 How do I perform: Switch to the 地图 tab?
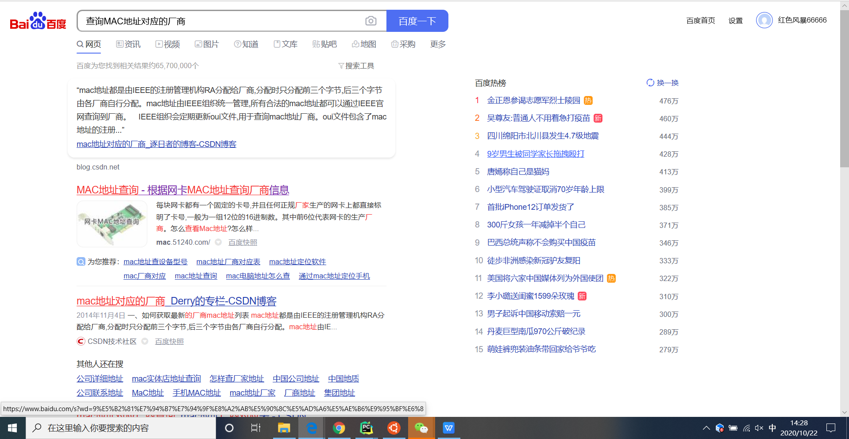pyautogui.click(x=364, y=44)
